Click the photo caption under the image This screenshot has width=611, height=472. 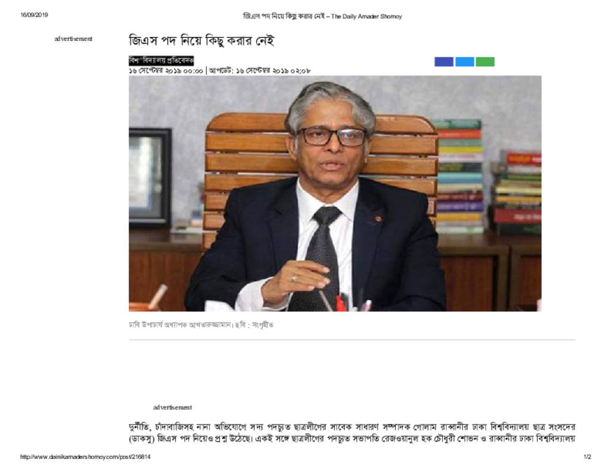[x=201, y=325]
